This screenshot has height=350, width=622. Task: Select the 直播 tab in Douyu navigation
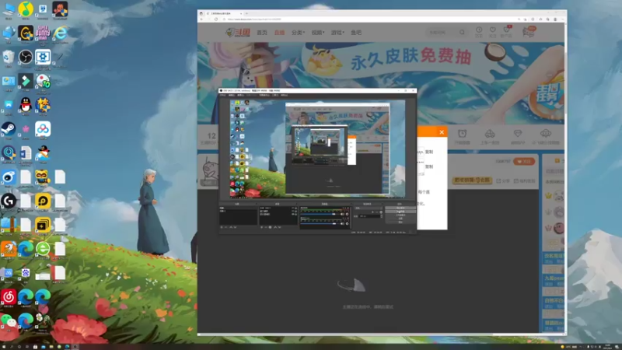(279, 33)
